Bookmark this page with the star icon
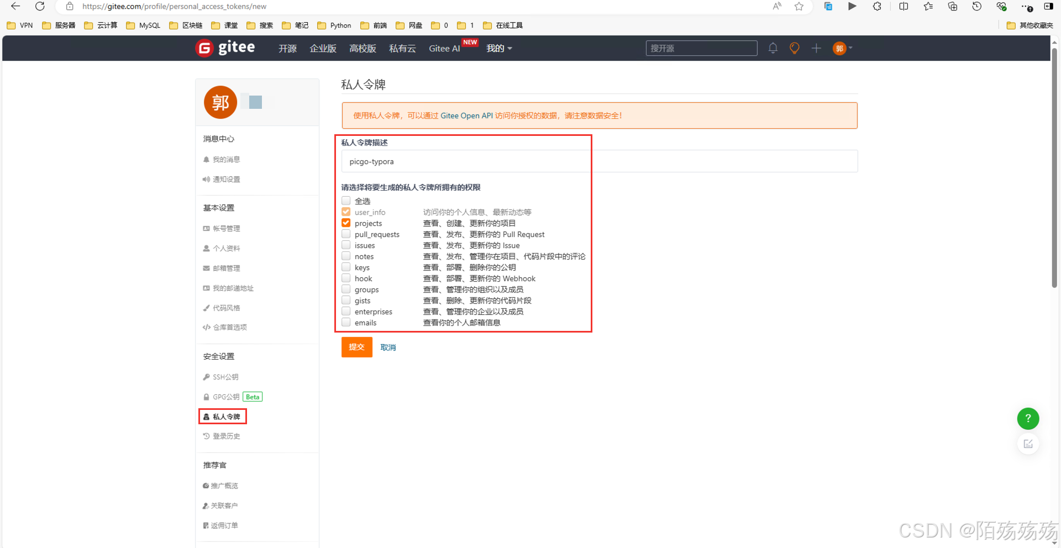This screenshot has height=548, width=1061. pos(799,7)
